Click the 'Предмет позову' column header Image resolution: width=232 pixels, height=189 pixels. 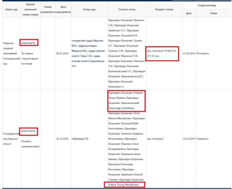tap(164, 10)
